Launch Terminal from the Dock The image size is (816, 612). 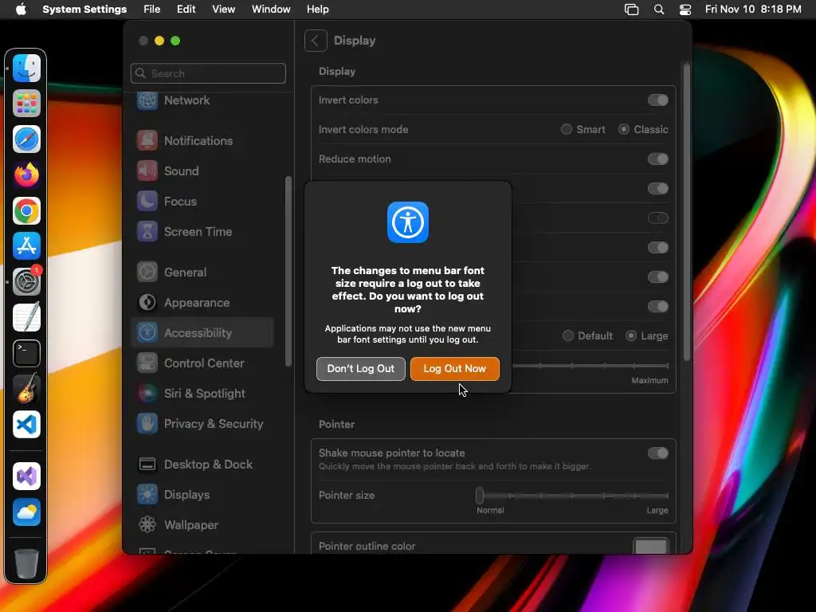point(26,353)
